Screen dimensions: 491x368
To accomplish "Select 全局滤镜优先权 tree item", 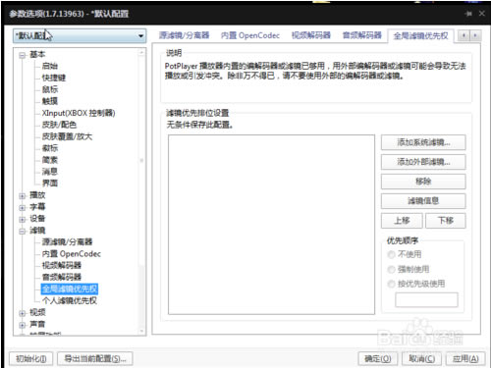I will (x=70, y=289).
